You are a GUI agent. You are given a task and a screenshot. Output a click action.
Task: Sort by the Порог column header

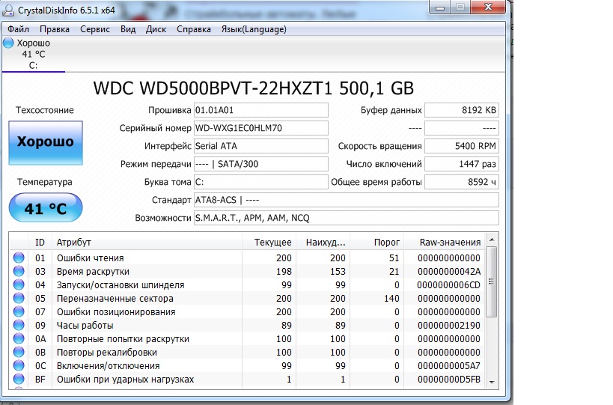click(x=376, y=243)
